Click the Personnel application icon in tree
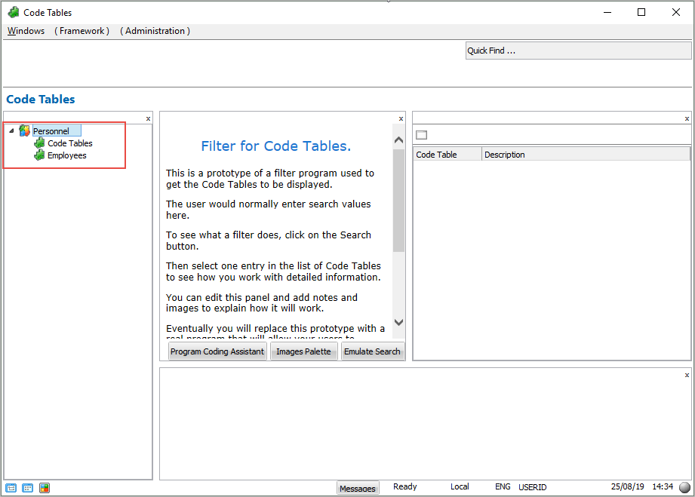695x497 pixels. [25, 130]
